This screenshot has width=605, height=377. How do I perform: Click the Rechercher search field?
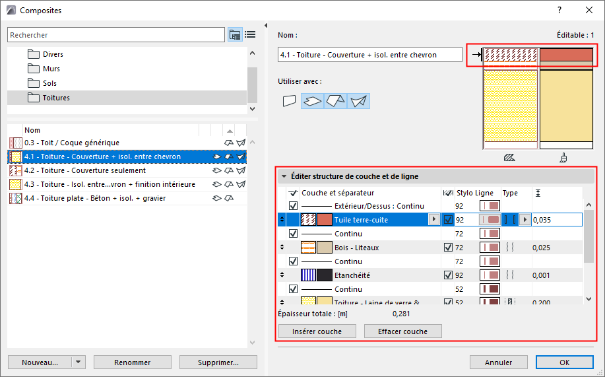(x=116, y=35)
